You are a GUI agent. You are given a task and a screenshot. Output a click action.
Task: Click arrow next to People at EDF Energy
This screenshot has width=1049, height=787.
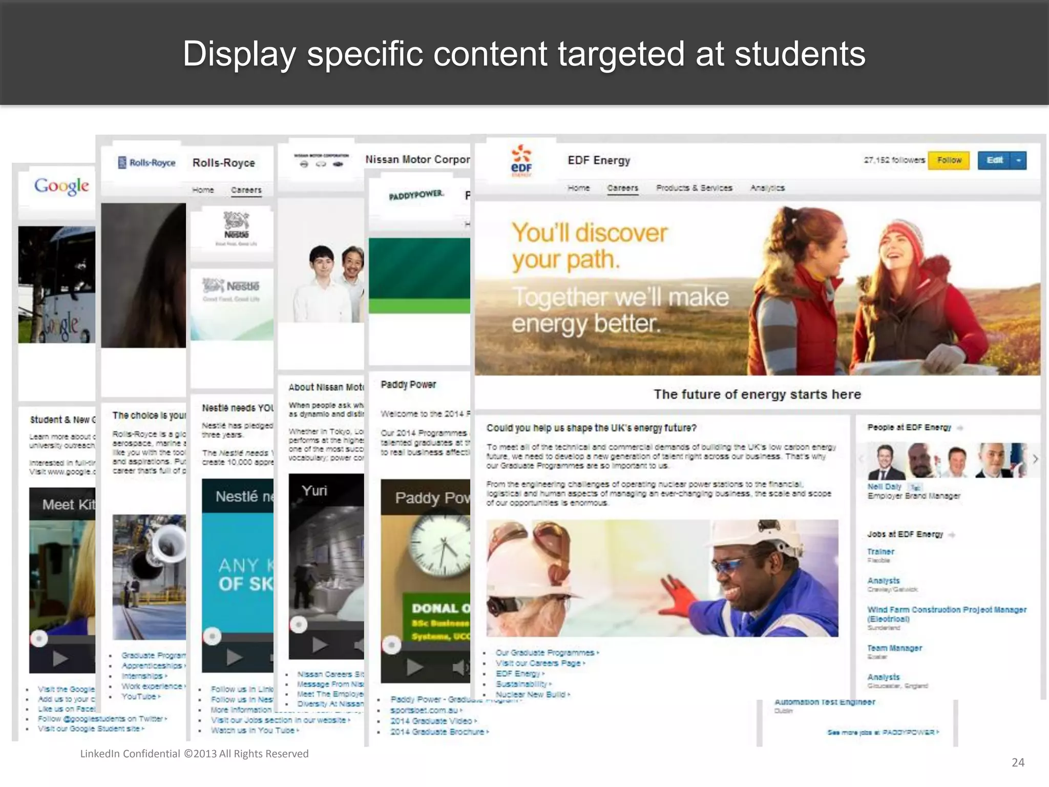pyautogui.click(x=960, y=428)
